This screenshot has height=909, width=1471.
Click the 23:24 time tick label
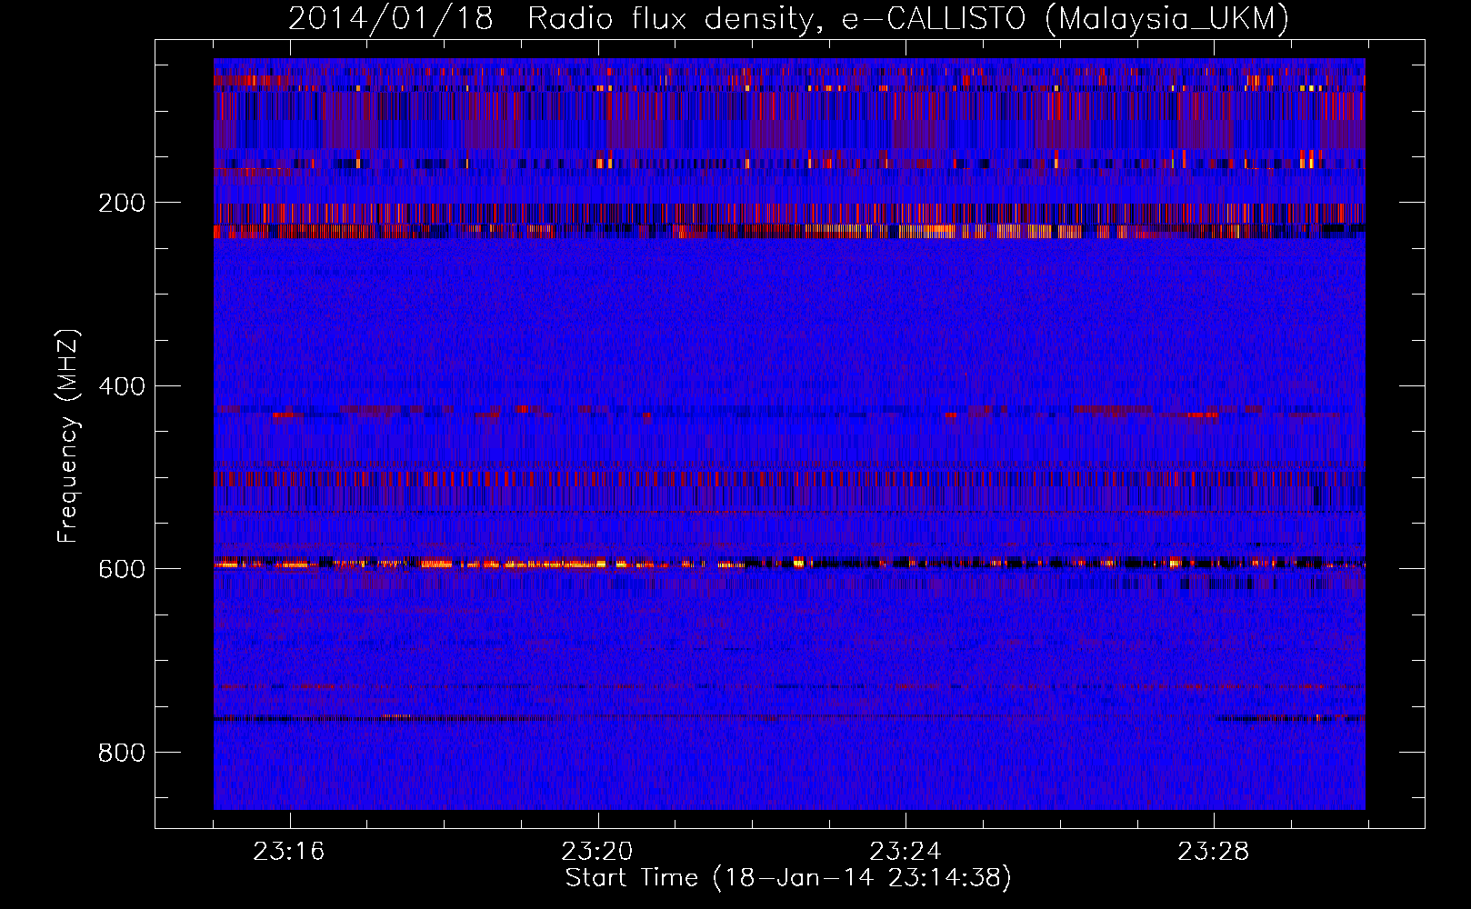[x=906, y=852]
